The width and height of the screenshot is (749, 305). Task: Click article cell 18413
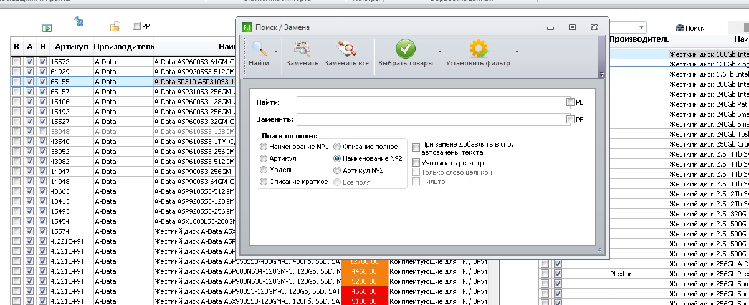point(70,201)
